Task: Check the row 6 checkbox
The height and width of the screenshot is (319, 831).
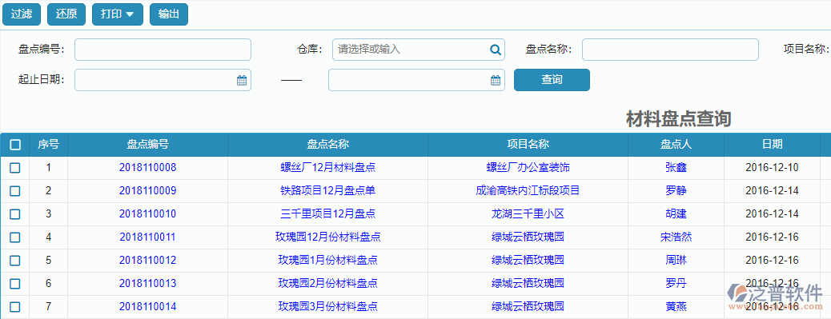Action: (15, 284)
